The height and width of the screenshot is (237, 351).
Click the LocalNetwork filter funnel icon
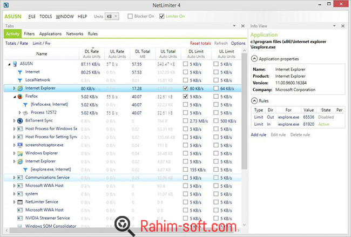point(20,80)
